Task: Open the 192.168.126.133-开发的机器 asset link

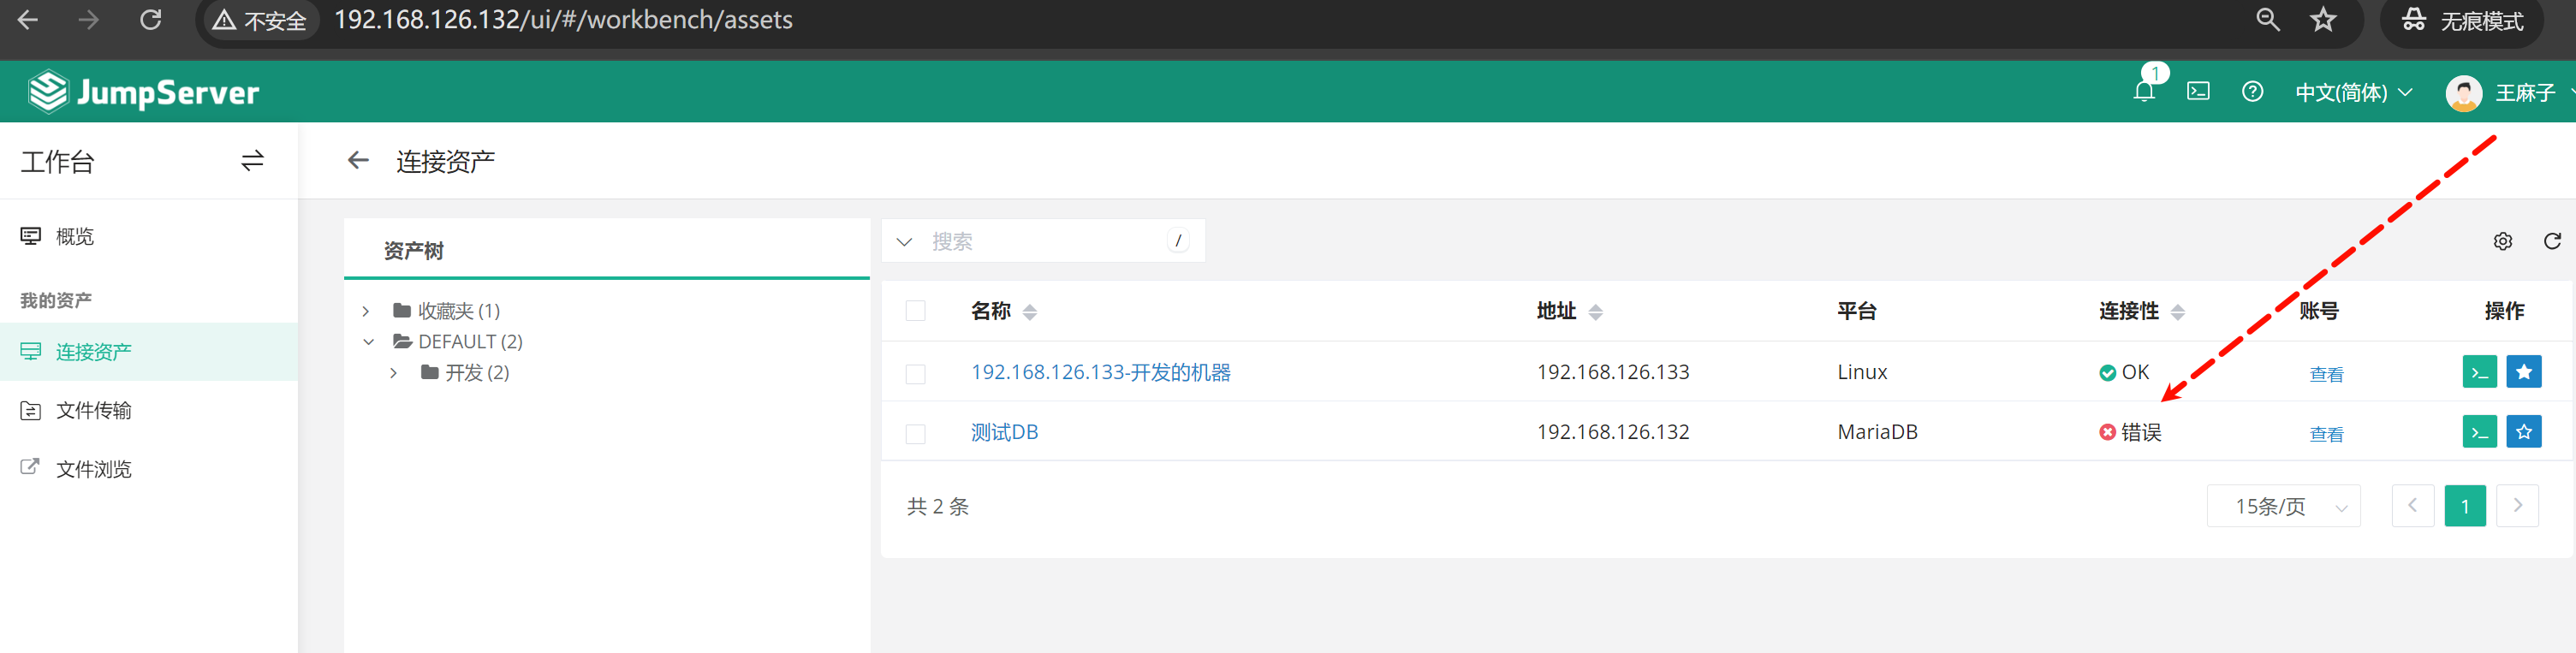Action: click(1100, 372)
